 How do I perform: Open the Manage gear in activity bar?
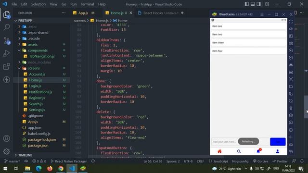coord(6,151)
